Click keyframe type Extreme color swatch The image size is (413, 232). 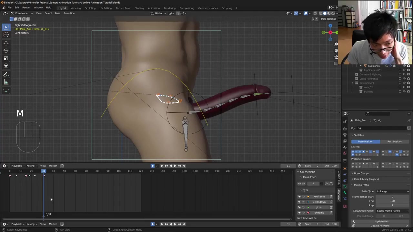pyautogui.click(x=308, y=213)
